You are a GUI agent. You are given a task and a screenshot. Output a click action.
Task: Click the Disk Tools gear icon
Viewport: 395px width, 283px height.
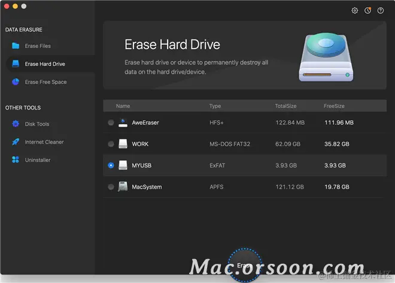pyautogui.click(x=16, y=124)
